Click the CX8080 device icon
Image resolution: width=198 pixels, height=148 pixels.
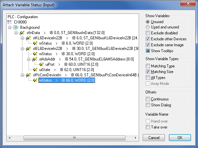pos(9,22)
